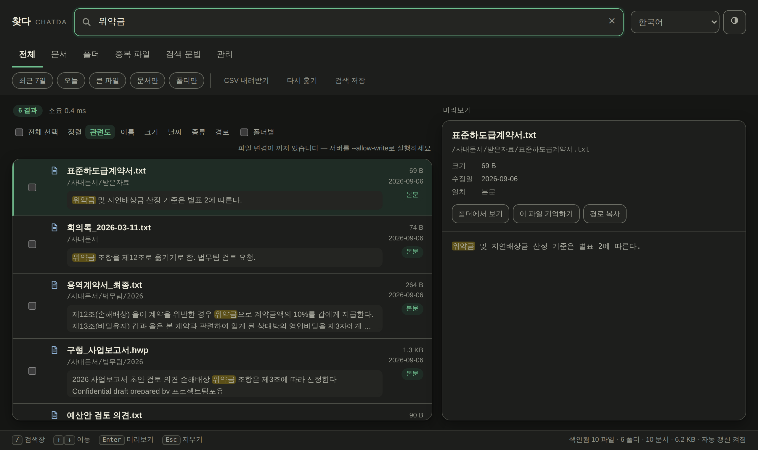Click the highlighted 위약금 in preview text
Viewport: 758px width, 450px height.
(x=463, y=246)
